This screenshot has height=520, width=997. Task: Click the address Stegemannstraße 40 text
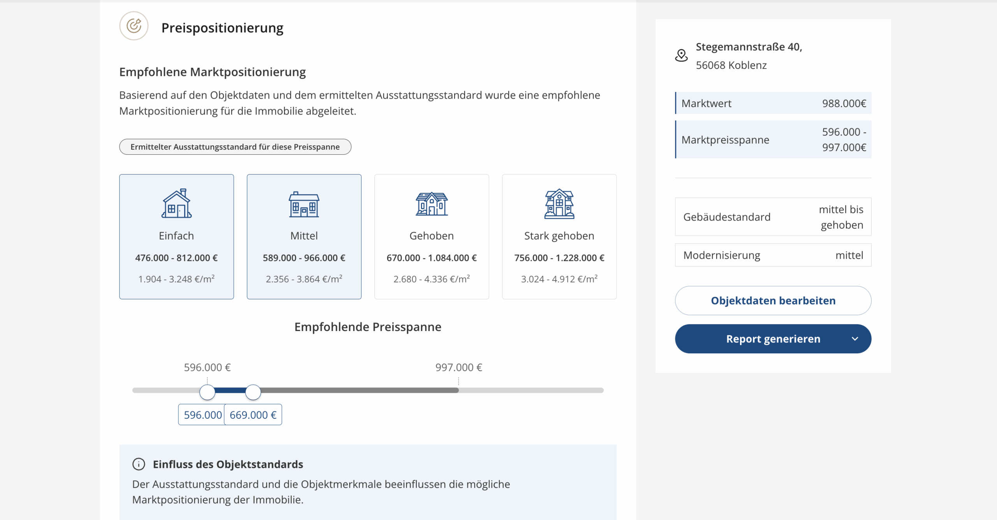(x=749, y=47)
